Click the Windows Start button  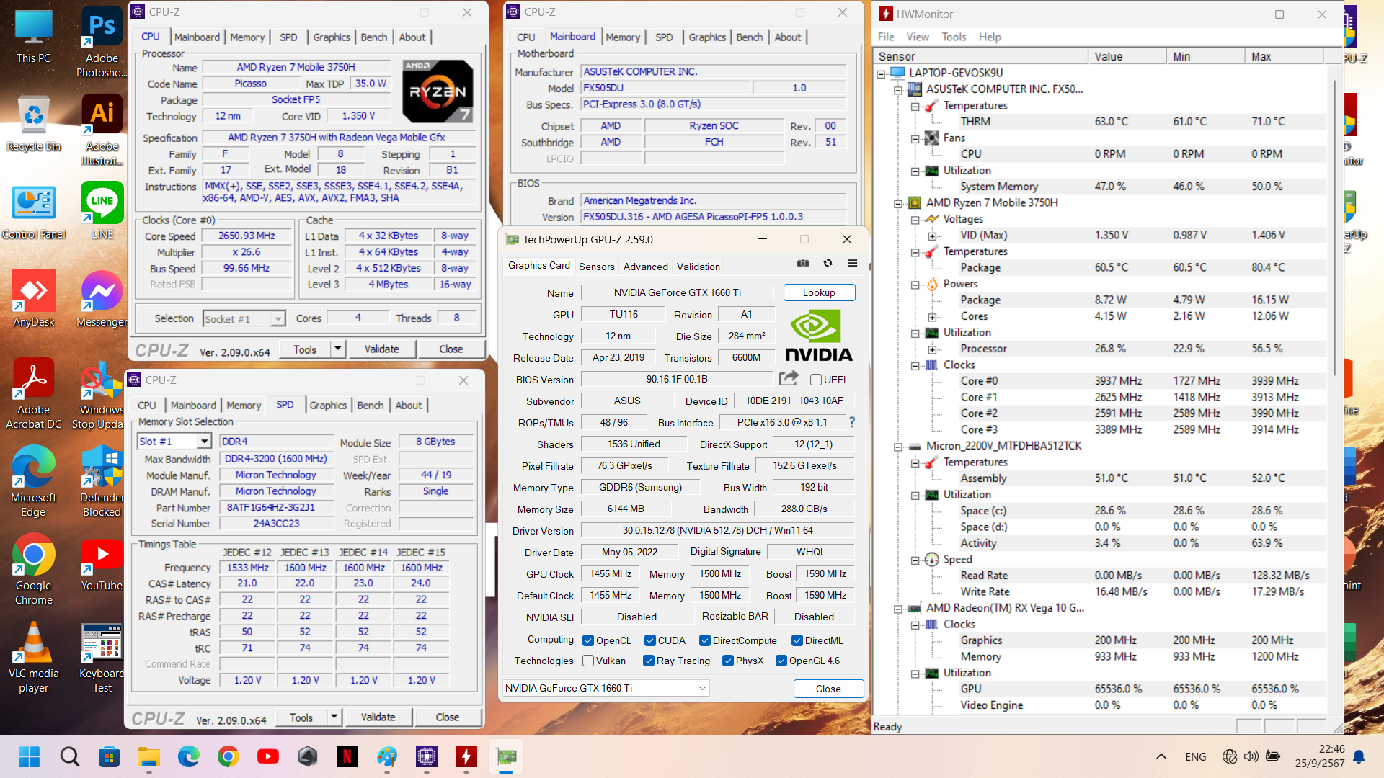30,756
